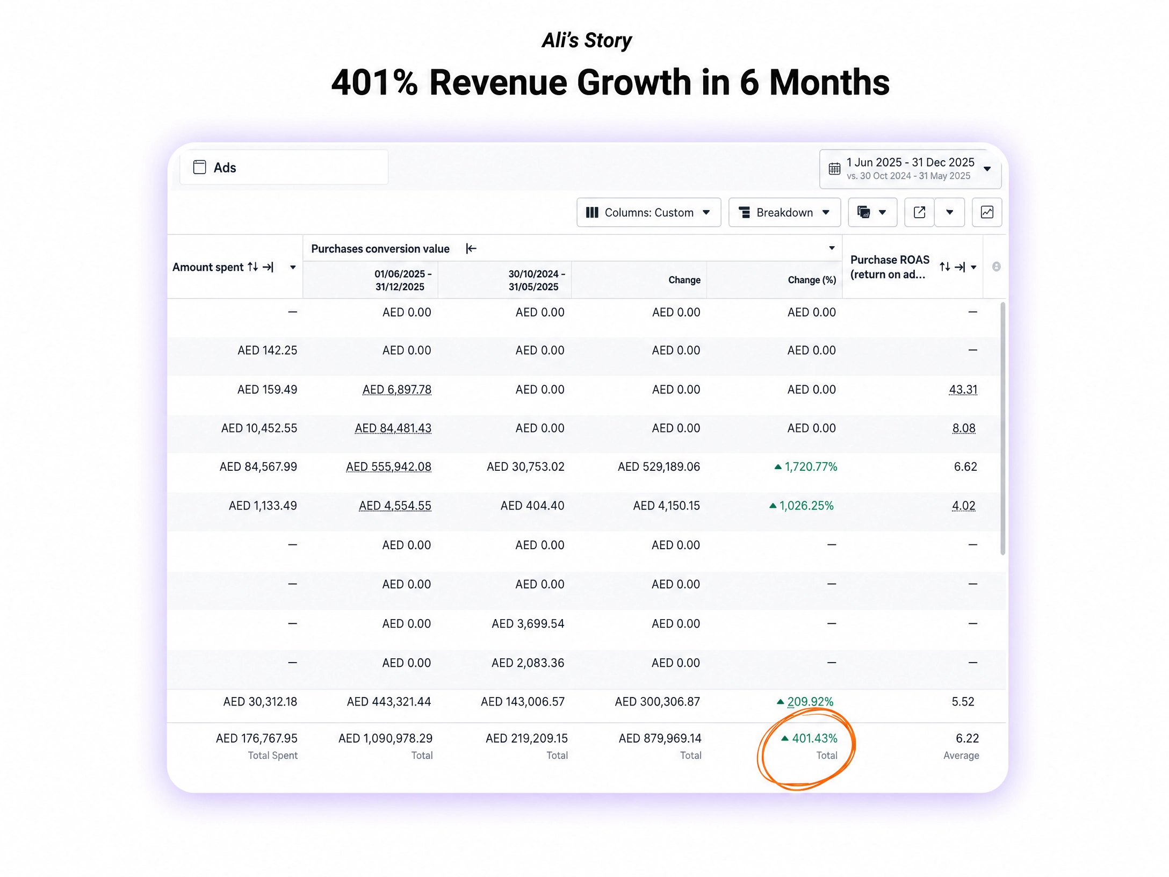Click the AED 219,209.15 total cell
This screenshot has width=1169, height=877.
coord(526,738)
